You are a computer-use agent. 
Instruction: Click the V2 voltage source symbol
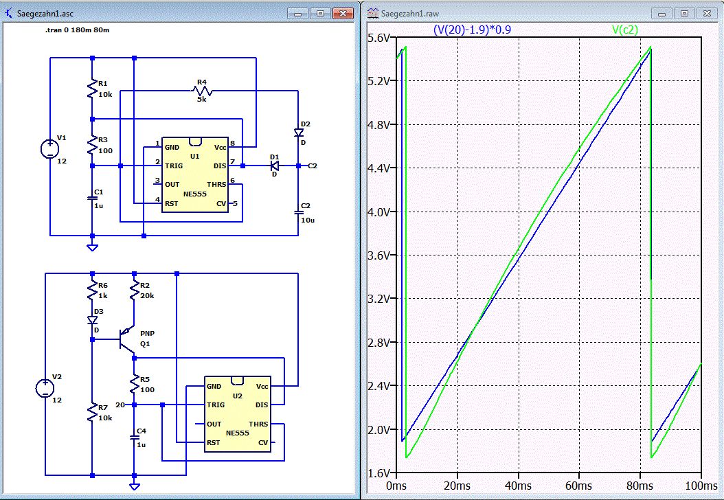coord(45,388)
